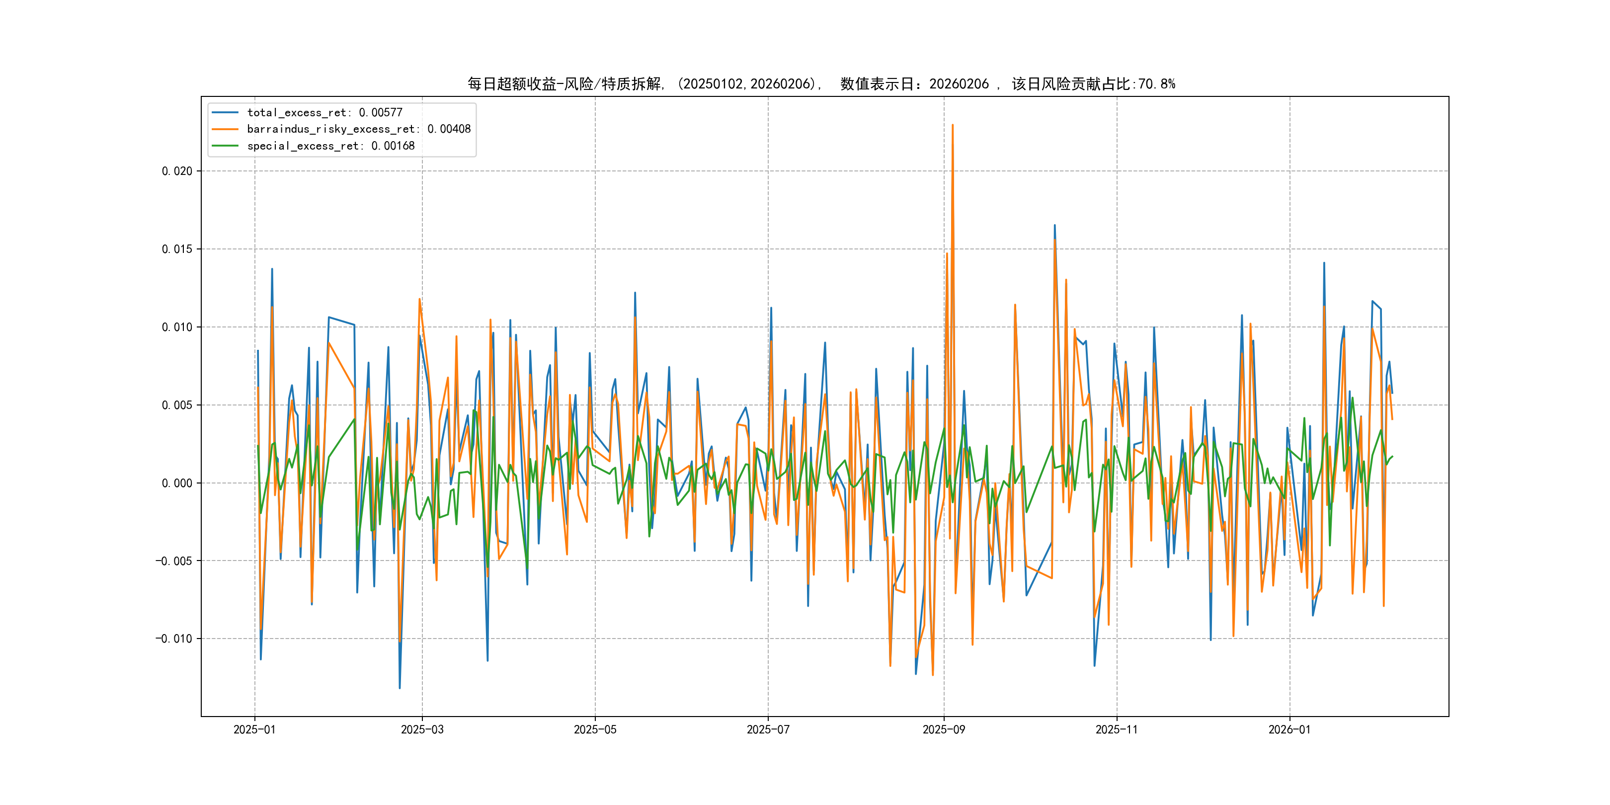Screen dimensions: 1610x805
Task: Click the -0.010 y-axis tick label
Action: pos(174,639)
